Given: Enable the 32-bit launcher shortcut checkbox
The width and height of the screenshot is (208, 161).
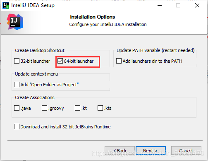Looking at the screenshot, I should pos(17,61).
